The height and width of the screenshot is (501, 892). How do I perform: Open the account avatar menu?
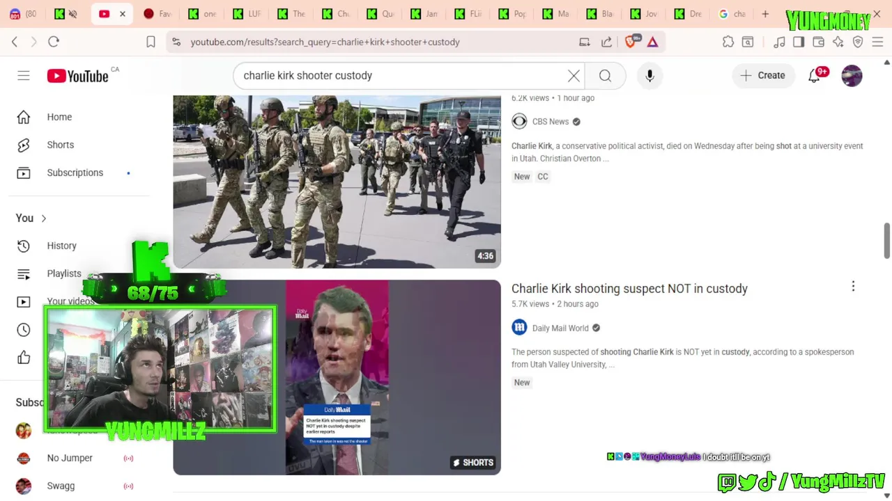click(852, 75)
